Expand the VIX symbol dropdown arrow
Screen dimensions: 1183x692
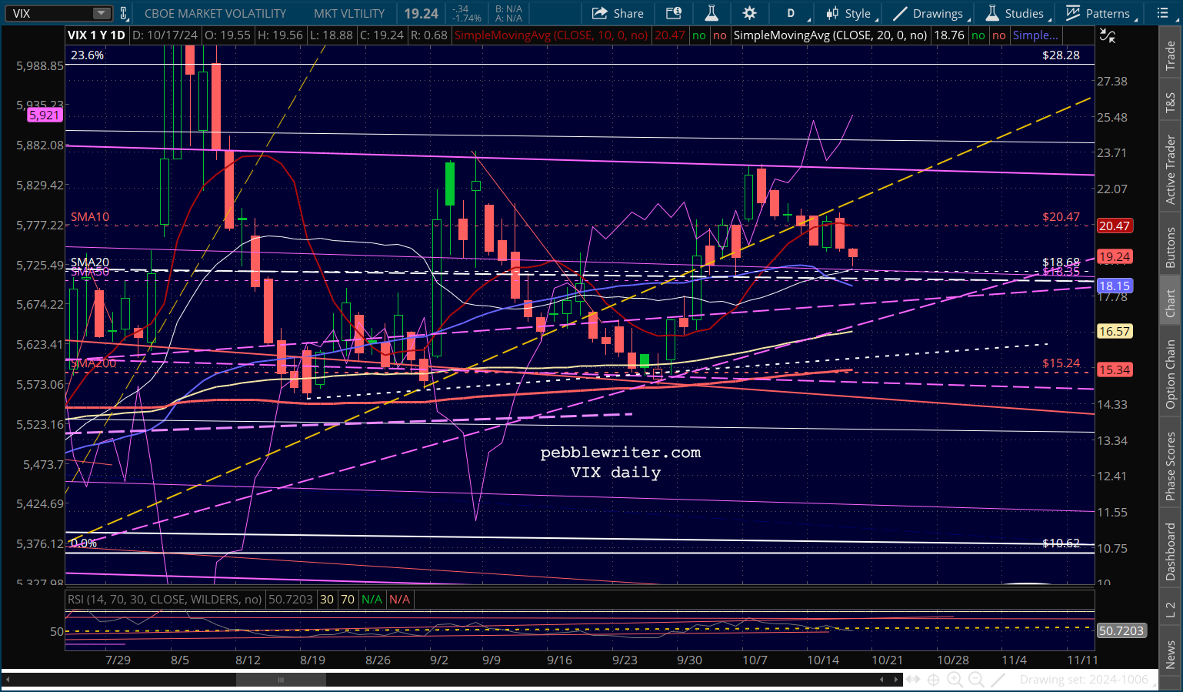click(x=102, y=13)
